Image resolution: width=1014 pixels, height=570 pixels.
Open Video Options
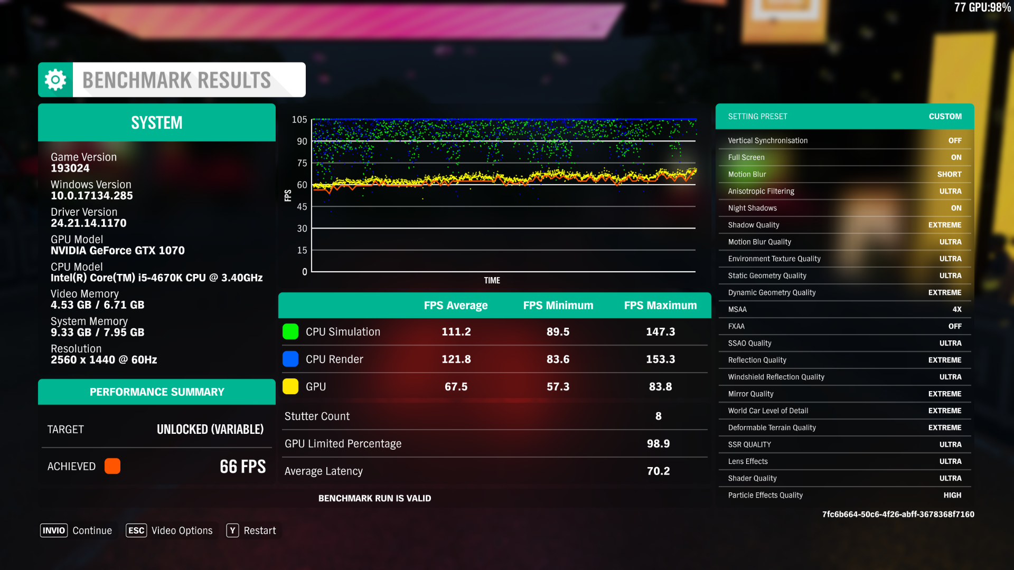point(182,530)
